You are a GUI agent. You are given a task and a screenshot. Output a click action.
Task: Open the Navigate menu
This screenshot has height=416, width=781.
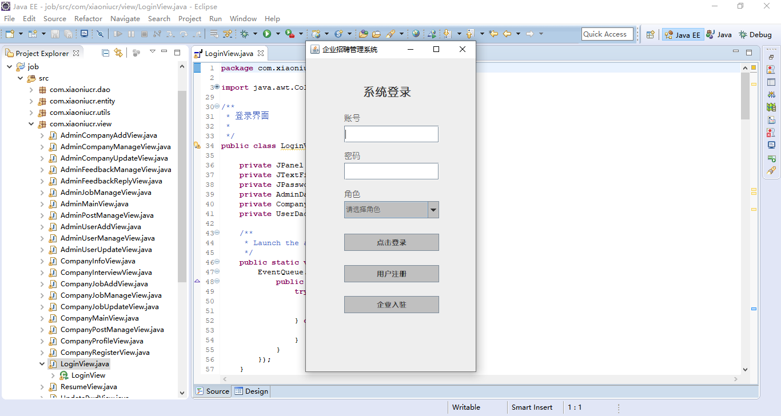(125, 18)
